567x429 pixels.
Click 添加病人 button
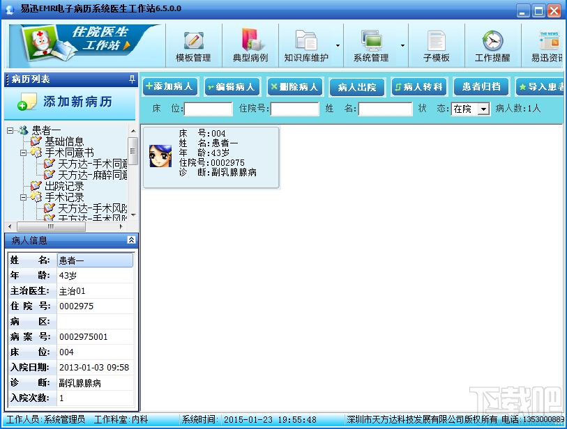(170, 86)
